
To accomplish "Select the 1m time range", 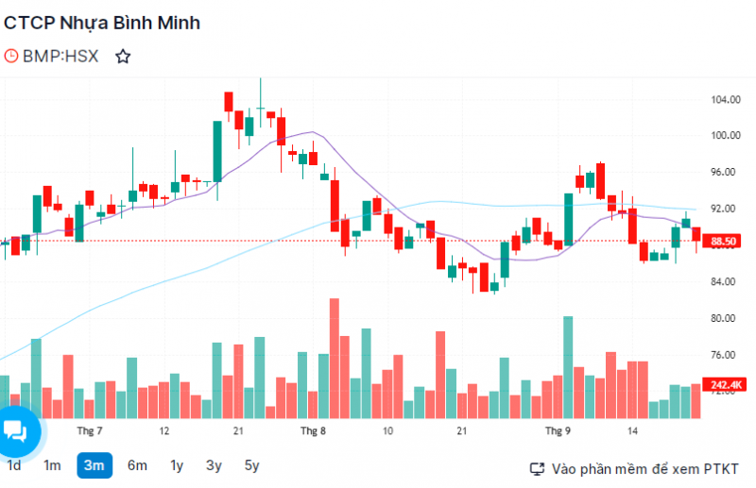I will point(52,465).
